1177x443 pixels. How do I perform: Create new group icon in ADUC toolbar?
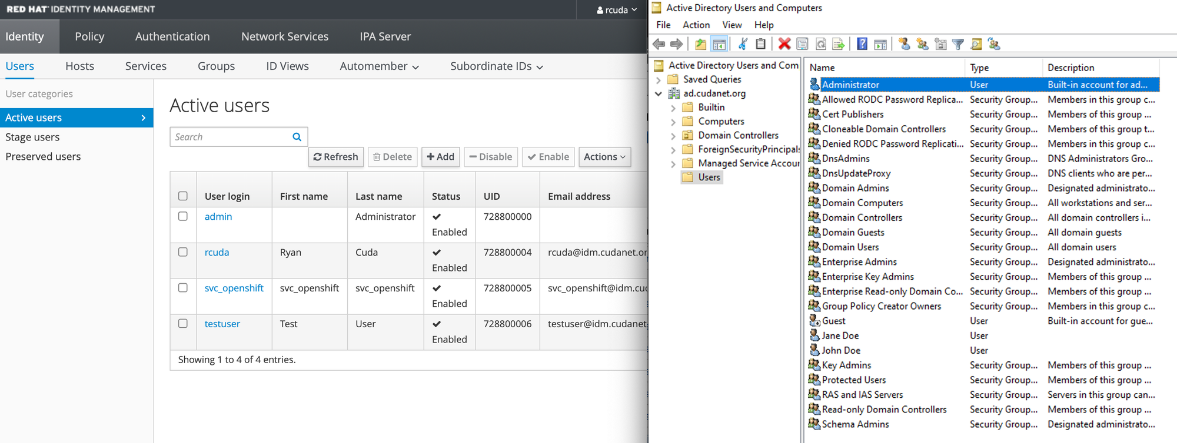(x=922, y=44)
